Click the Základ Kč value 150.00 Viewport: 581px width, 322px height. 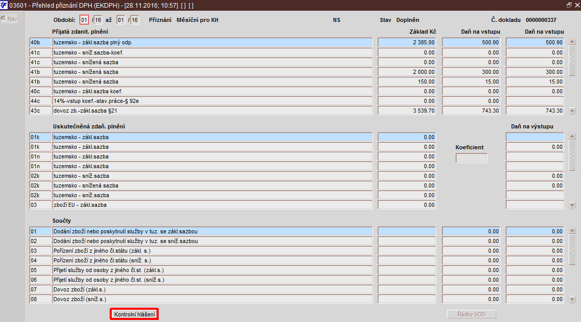pos(407,82)
